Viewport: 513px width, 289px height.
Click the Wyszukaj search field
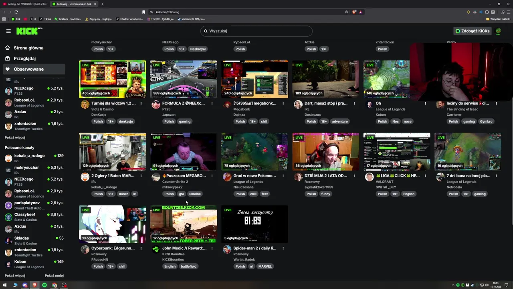point(256,31)
